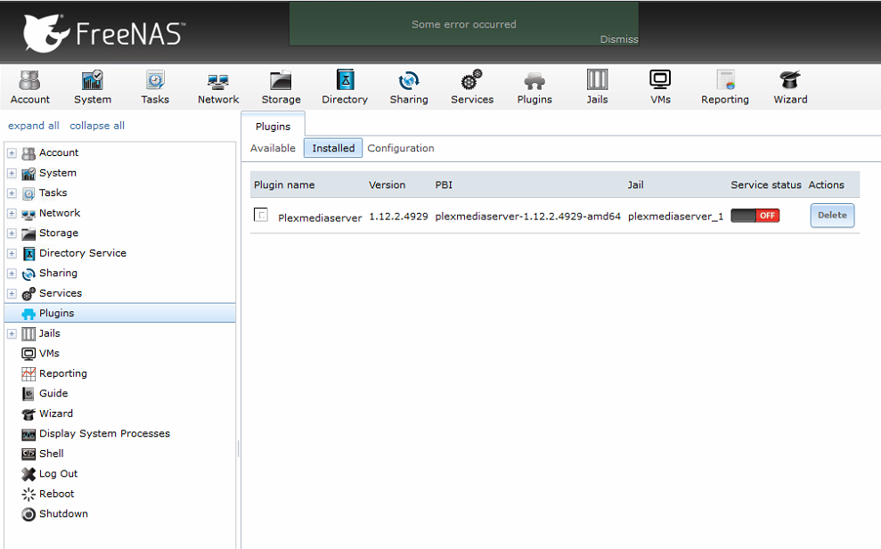This screenshot has height=549, width=881.
Task: Expand the Storage tree node
Action: 12,234
